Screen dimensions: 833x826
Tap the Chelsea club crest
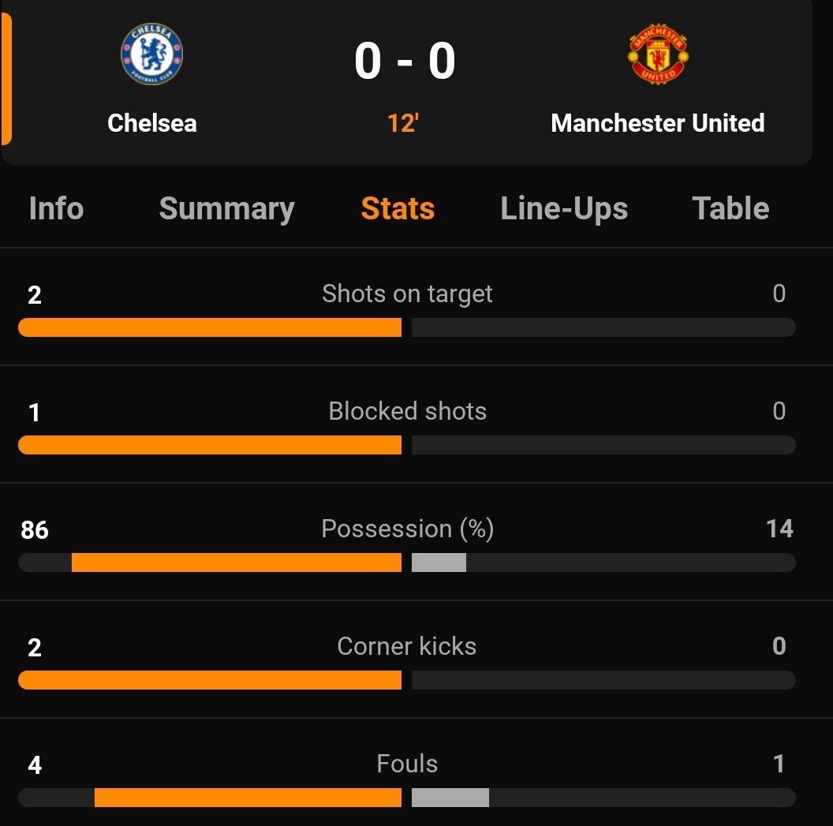pos(152,54)
